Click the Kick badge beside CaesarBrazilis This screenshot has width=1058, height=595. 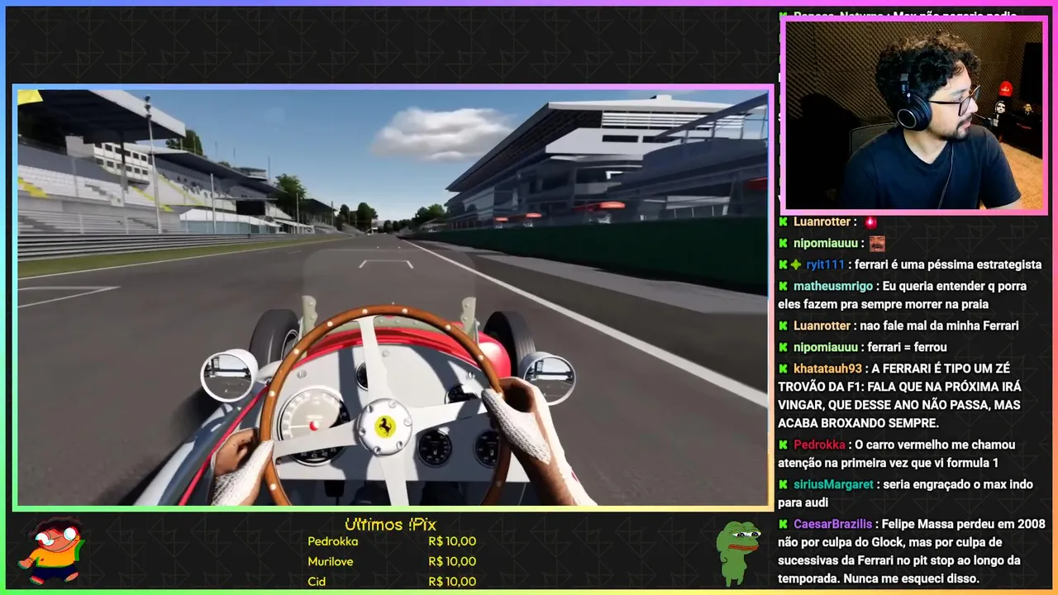783,524
